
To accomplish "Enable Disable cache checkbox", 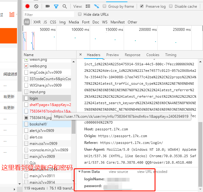I will click(171, 6).
